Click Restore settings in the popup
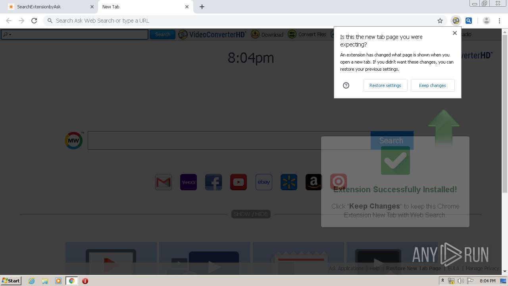This screenshot has width=508, height=286. pyautogui.click(x=385, y=85)
